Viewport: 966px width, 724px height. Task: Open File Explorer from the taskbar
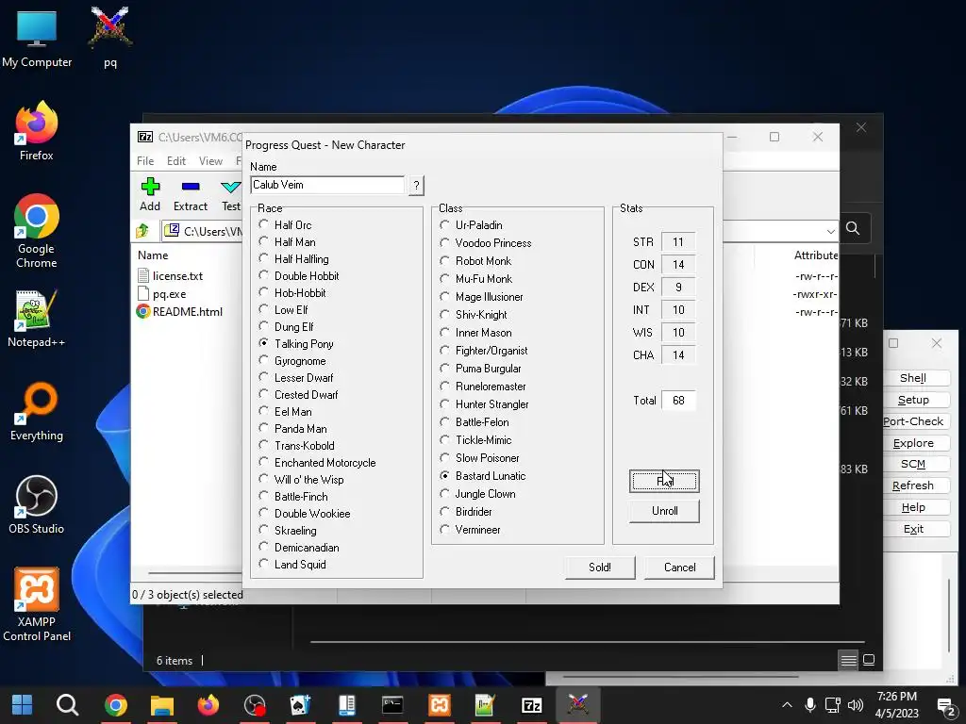click(x=162, y=704)
